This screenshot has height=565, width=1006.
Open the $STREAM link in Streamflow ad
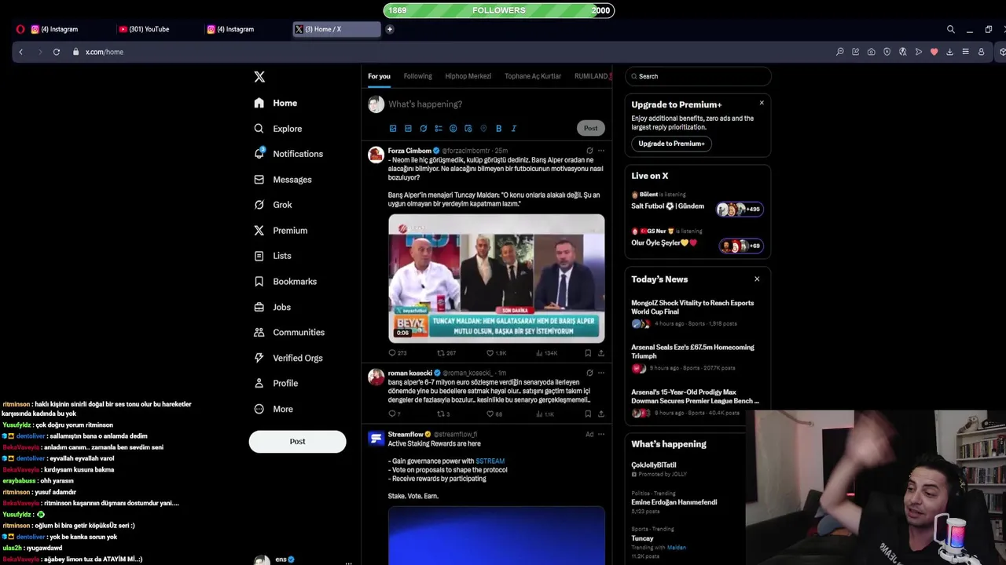[x=490, y=461]
